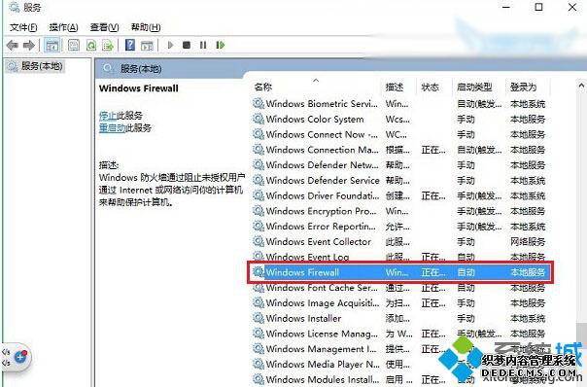
Task: Click 网络服务 logon of Windows Event Collector
Action: pos(528,242)
